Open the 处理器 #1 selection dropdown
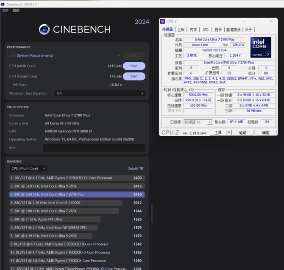Image resolution: width=284 pixels, height=270 pixels. point(198,122)
